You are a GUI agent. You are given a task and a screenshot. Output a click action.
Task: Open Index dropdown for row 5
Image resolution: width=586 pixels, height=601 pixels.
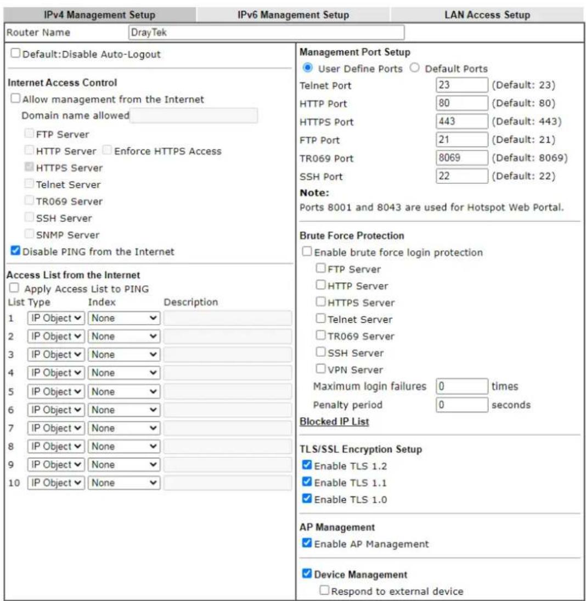124,392
